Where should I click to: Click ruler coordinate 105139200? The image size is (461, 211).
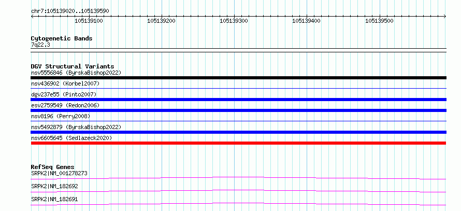162,21
